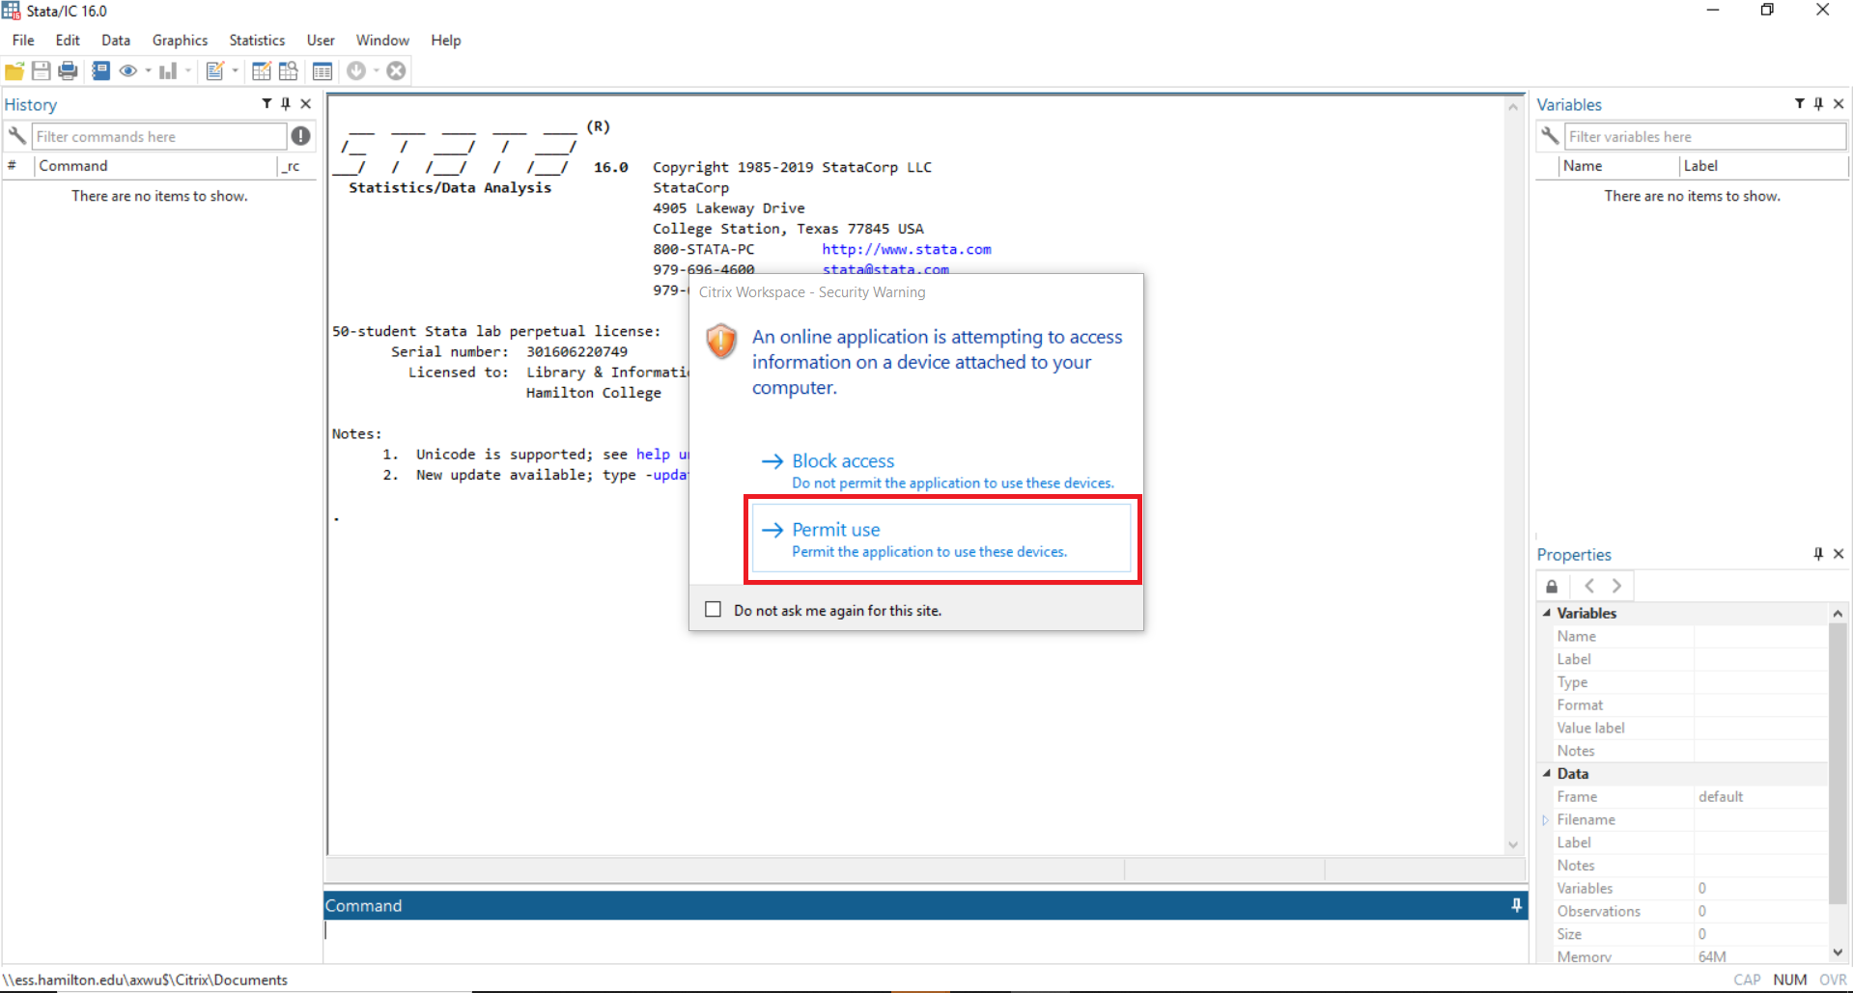
Task: Open the Edit menu
Action: (x=68, y=41)
